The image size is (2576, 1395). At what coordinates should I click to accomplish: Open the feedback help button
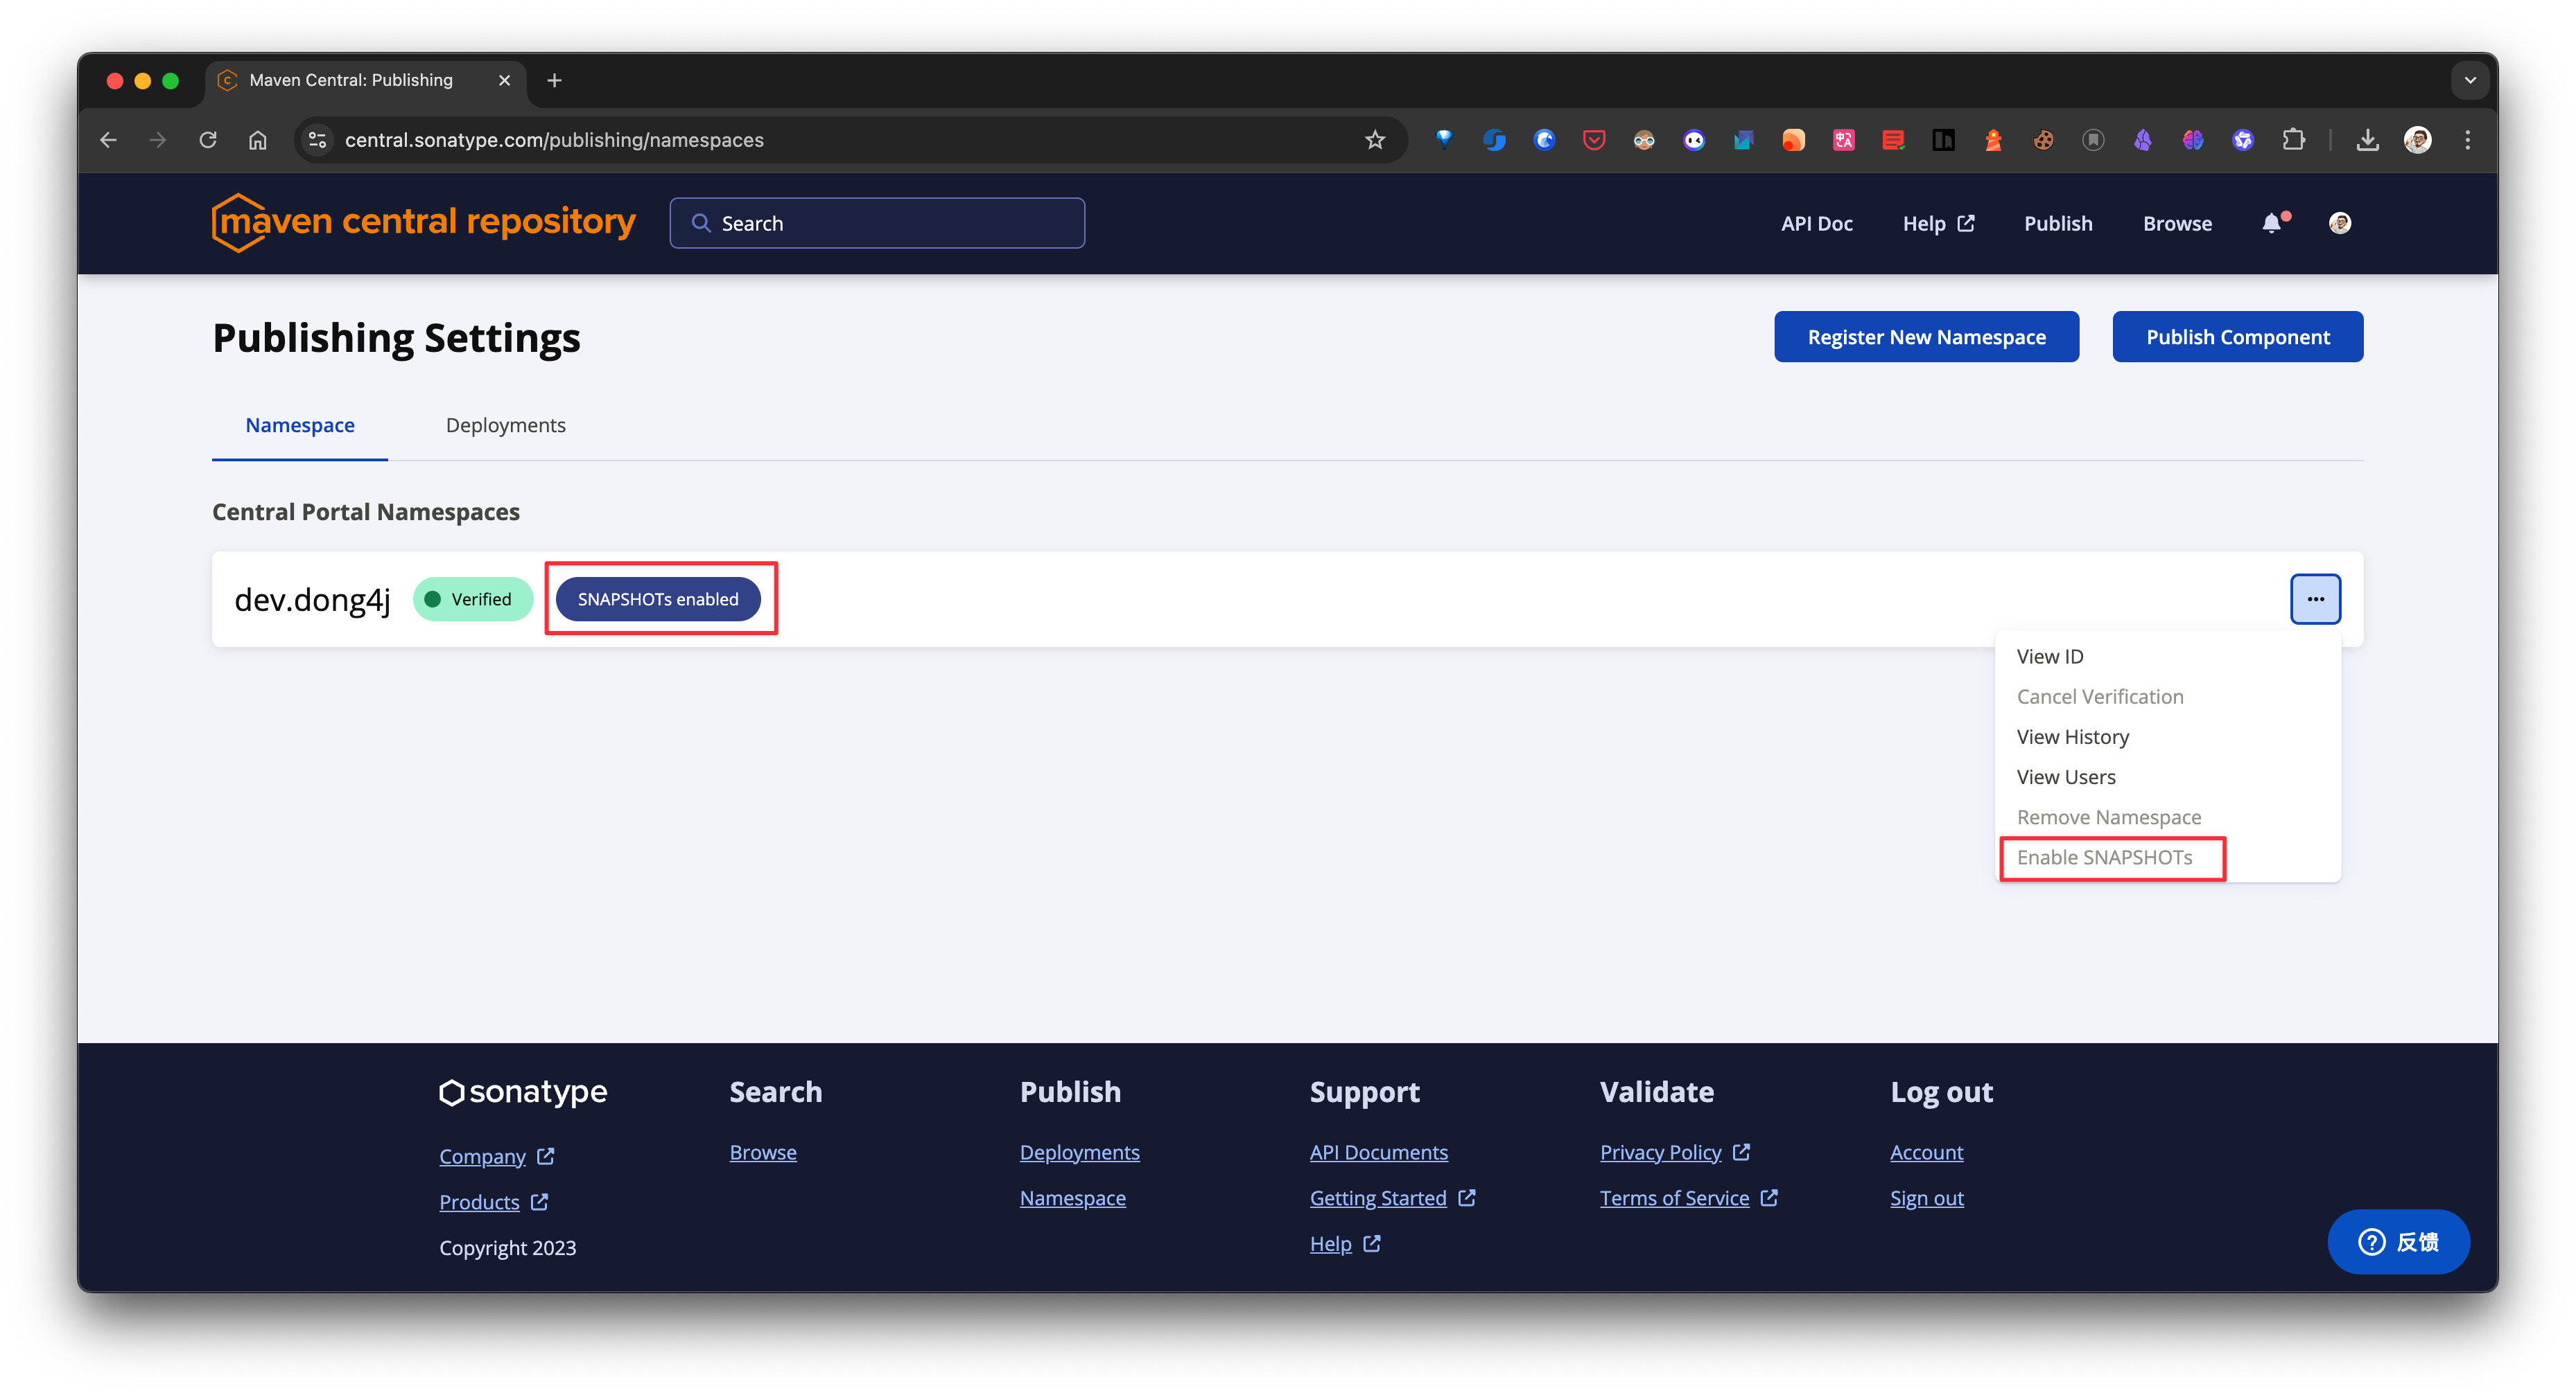point(2398,1241)
